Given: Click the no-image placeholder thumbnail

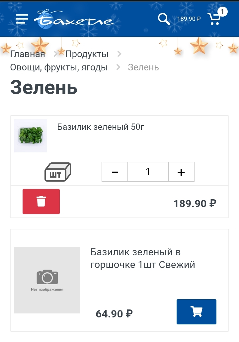Looking at the screenshot, I should click(47, 280).
